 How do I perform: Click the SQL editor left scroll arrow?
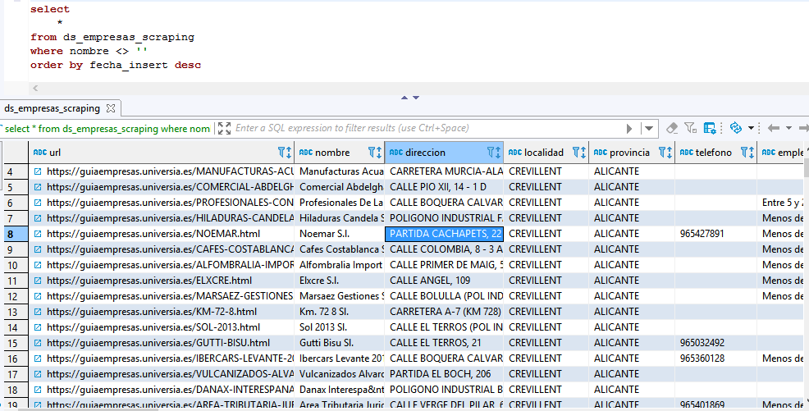click(x=35, y=88)
